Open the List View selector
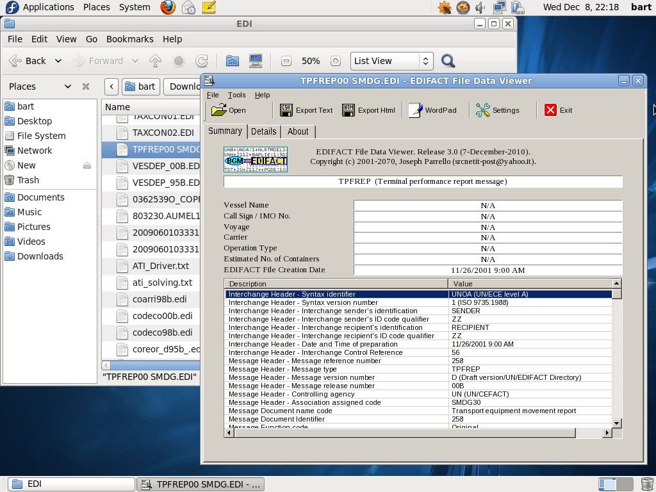This screenshot has height=492, width=656. (391, 61)
